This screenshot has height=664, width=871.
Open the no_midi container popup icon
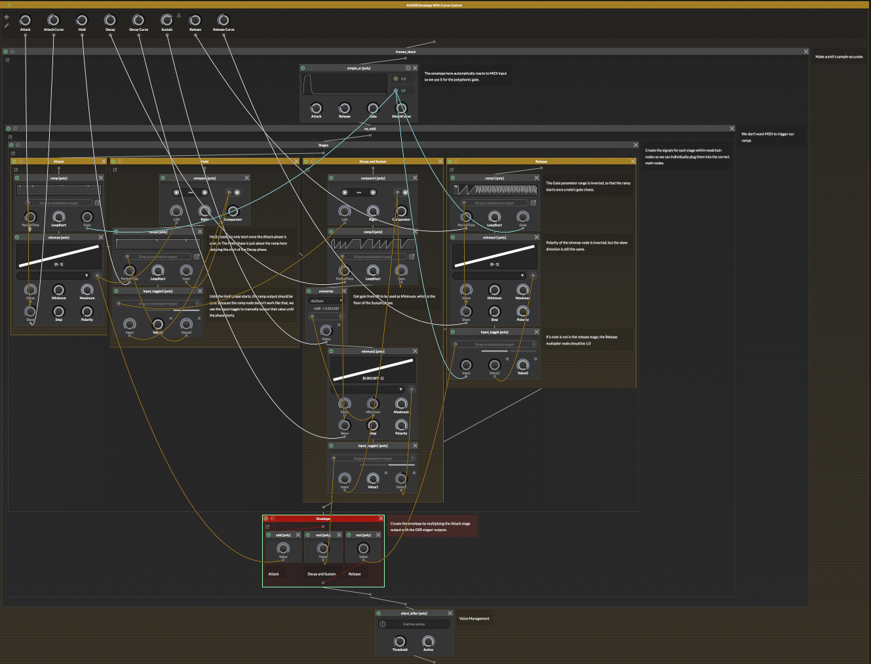(10, 137)
